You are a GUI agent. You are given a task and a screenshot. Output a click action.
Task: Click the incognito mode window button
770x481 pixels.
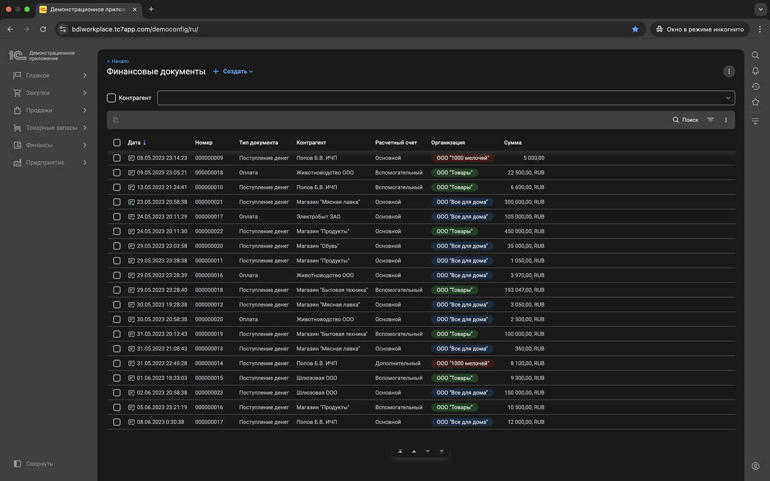tap(701, 29)
